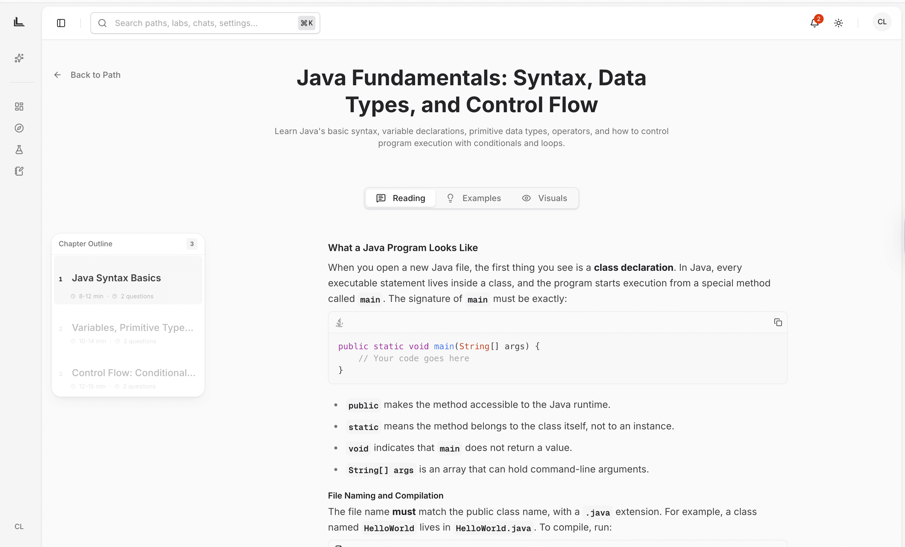Viewport: 905px width, 547px height.
Task: Click the sparkle AI assistant sidebar icon
Action: click(19, 58)
